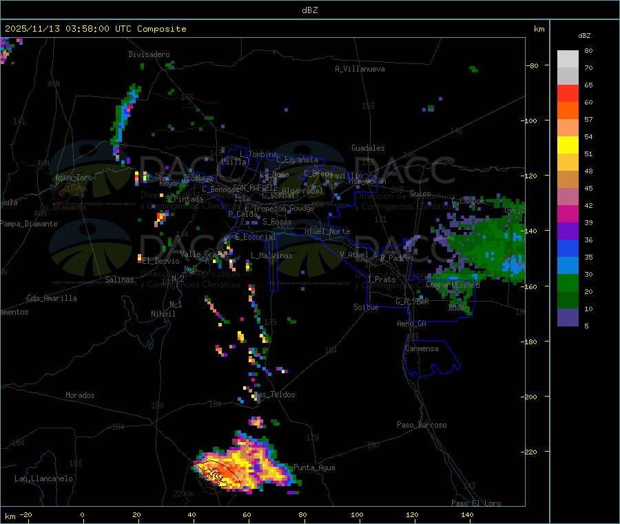Click the magenta 39-42 dBZ legend color

tap(568, 213)
